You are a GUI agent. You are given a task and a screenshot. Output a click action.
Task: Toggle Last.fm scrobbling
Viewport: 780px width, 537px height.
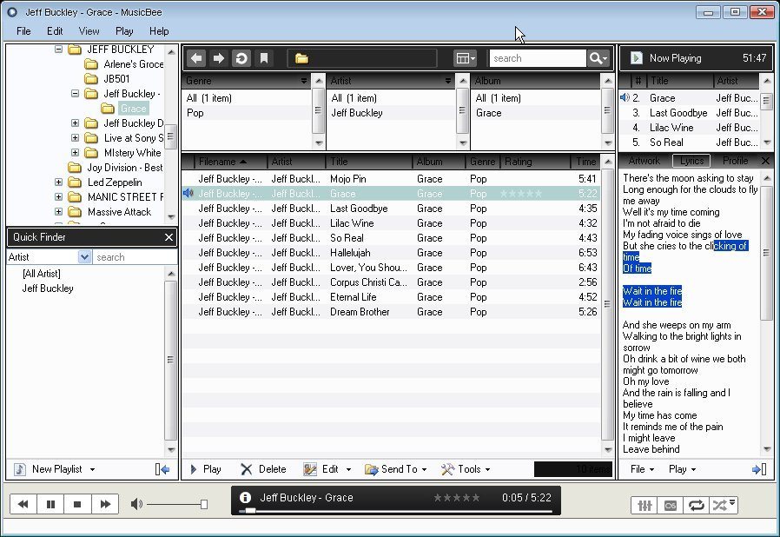[670, 506]
